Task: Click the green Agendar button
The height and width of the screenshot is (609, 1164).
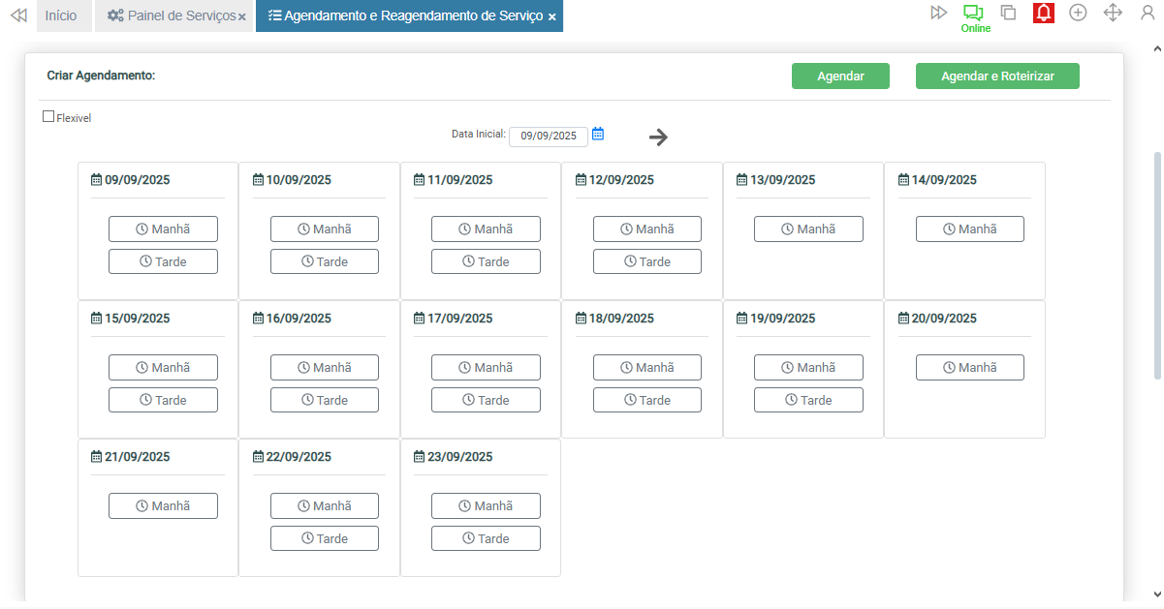Action: click(x=840, y=76)
